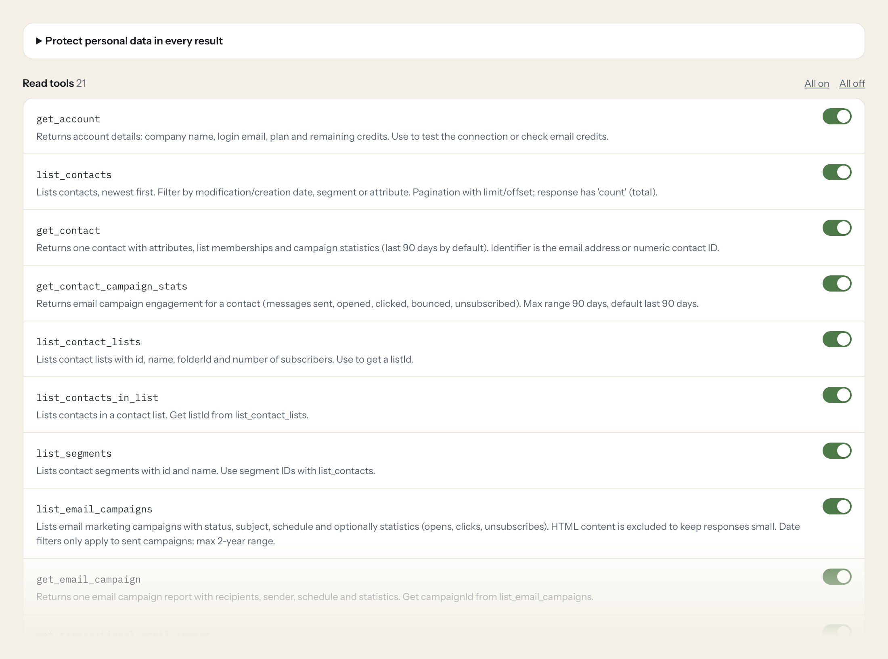Click description 'Lists contacts in a contact list...'
The image size is (888, 659).
click(x=172, y=415)
